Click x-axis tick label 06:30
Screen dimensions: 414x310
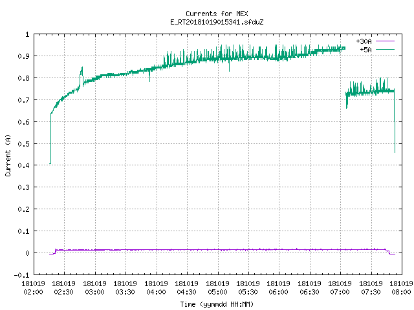[x=309, y=292]
